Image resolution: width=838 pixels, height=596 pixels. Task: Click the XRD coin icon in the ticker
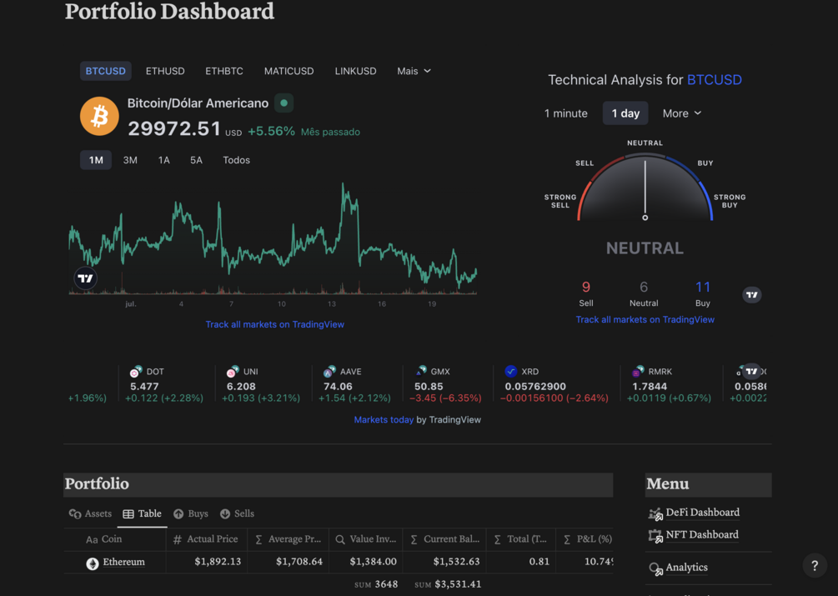pos(511,371)
